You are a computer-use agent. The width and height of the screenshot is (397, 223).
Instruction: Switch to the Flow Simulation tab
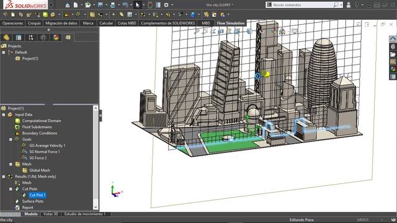tap(231, 24)
